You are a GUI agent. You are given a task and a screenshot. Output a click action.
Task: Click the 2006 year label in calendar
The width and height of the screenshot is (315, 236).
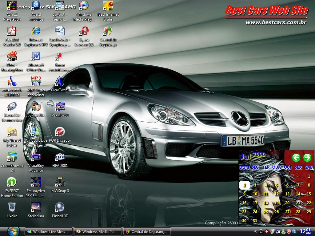pyautogui.click(x=259, y=154)
